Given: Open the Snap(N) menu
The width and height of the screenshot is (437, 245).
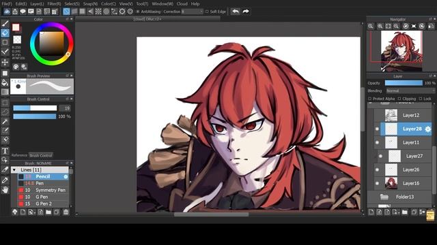Looking at the screenshot, I should [x=90, y=4].
